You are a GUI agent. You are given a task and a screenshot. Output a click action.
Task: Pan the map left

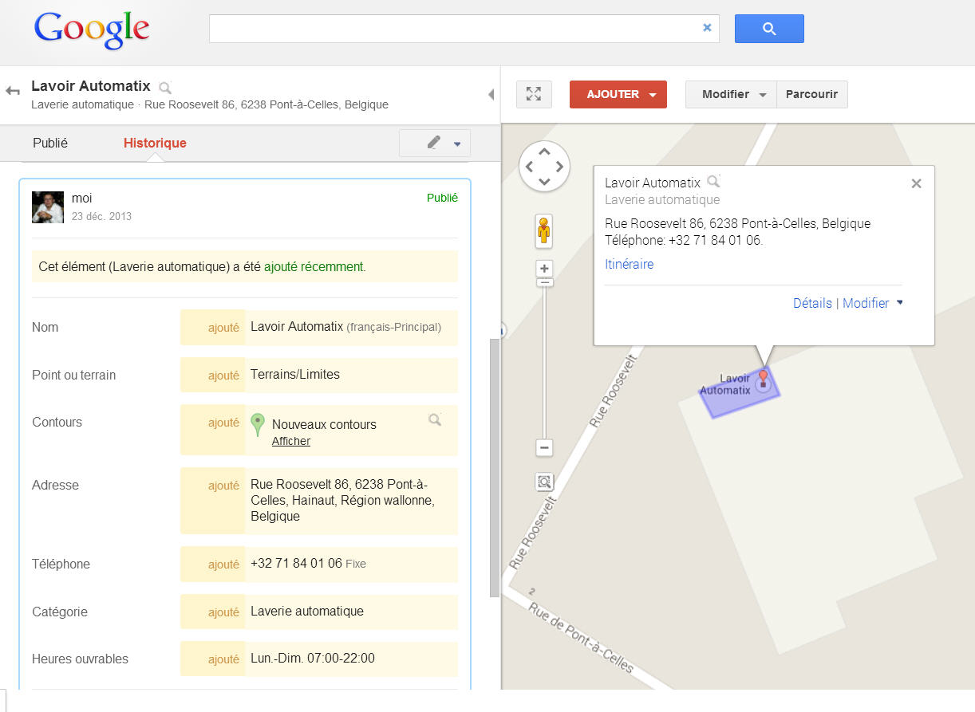[529, 167]
